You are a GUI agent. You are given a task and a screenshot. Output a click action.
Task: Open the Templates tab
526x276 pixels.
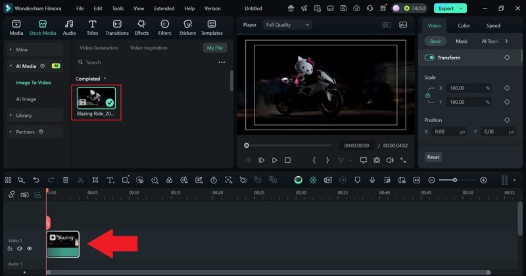coord(212,28)
